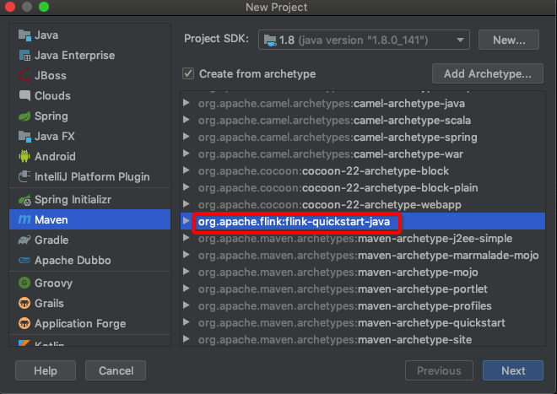Open the Project SDK dropdown arrow

coord(461,40)
